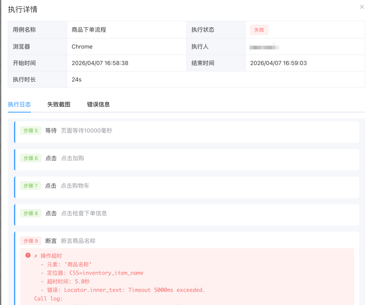This screenshot has height=305, width=369.
Task: Click the 失败 status tag
Action: pyautogui.click(x=259, y=30)
